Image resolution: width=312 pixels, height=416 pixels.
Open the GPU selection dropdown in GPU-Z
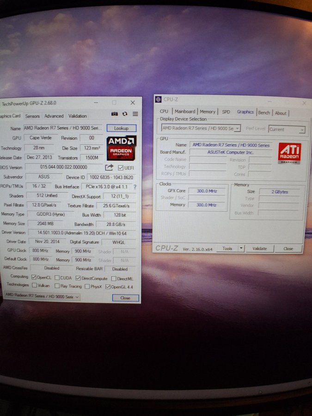coord(42,297)
